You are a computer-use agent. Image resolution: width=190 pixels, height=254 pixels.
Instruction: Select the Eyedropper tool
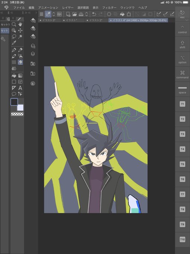pyautogui.click(x=14, y=43)
